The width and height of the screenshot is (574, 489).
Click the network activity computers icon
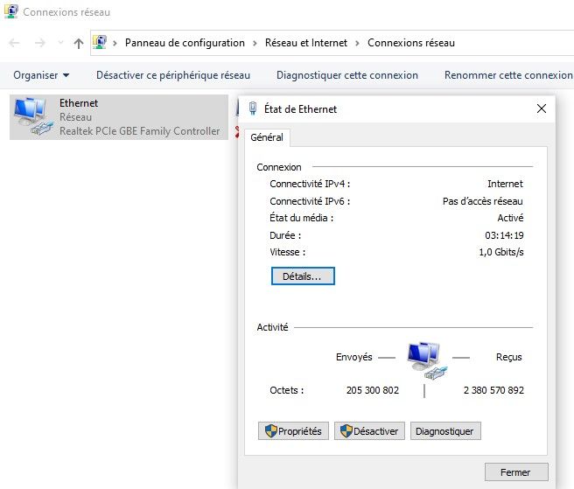coord(424,359)
